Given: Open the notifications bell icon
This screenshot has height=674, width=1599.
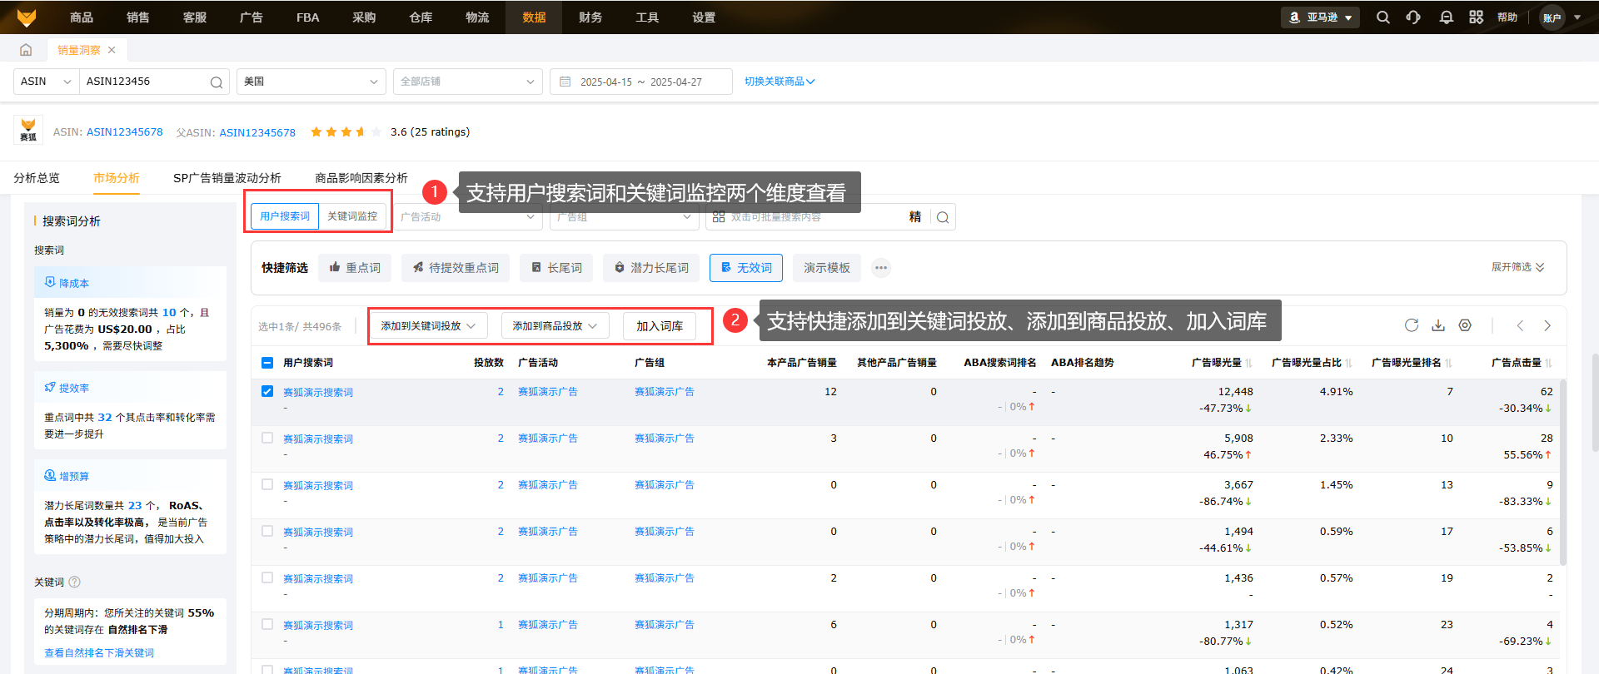Looking at the screenshot, I should (x=1446, y=17).
